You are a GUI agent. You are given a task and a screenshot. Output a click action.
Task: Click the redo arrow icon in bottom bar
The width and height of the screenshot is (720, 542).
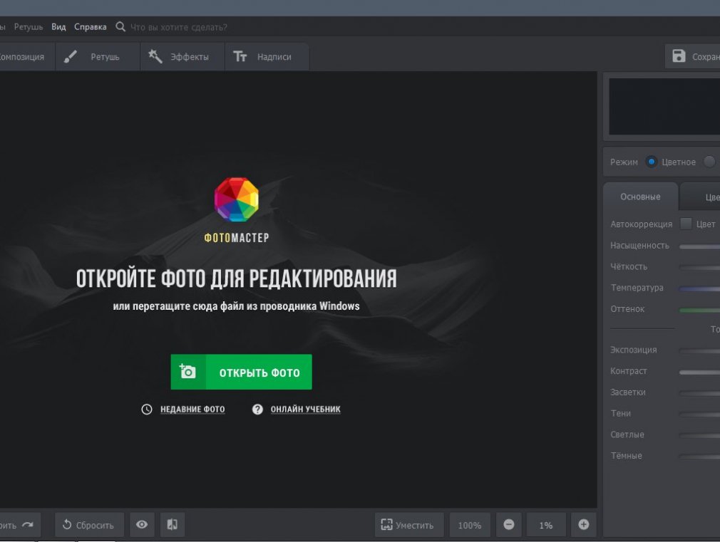[x=28, y=525]
